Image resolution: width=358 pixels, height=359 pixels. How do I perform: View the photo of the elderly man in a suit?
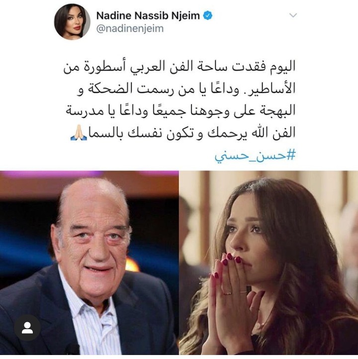[x=89, y=263]
